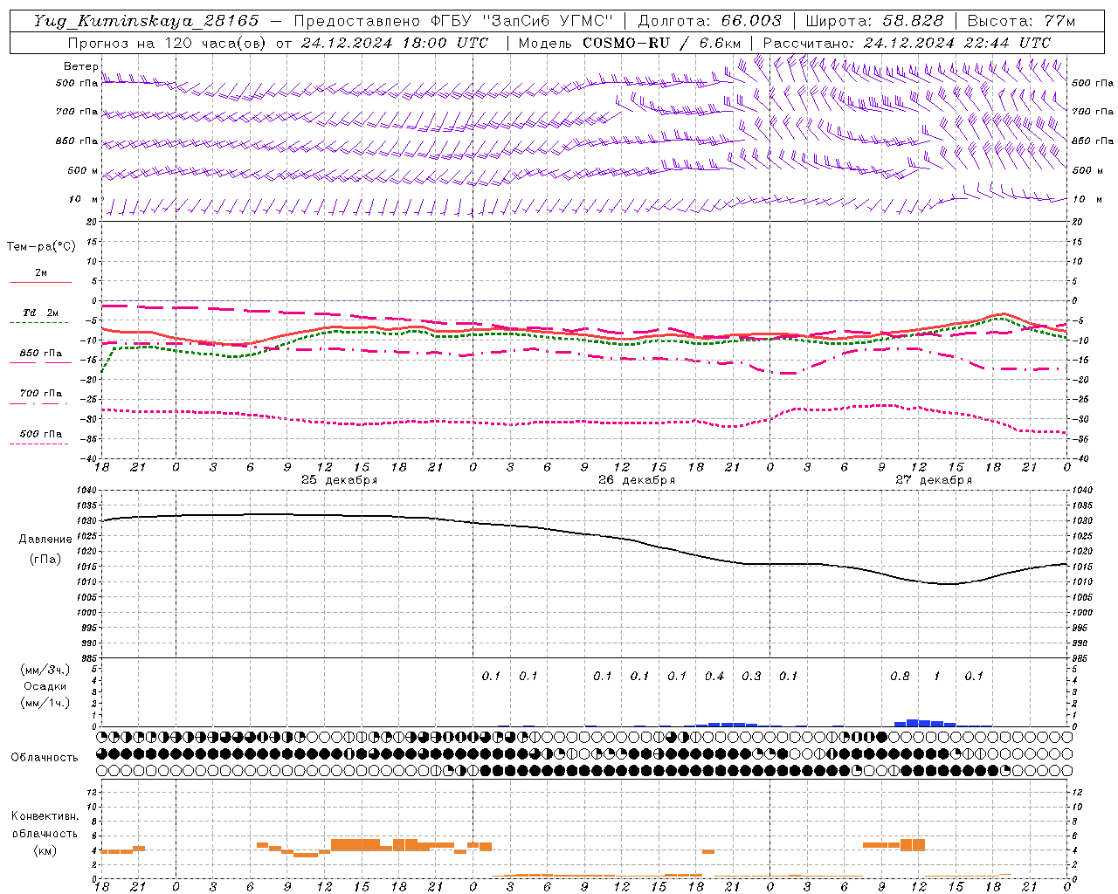Click the solid red line sample under 2м legend
1118x894 pixels.
(40, 282)
